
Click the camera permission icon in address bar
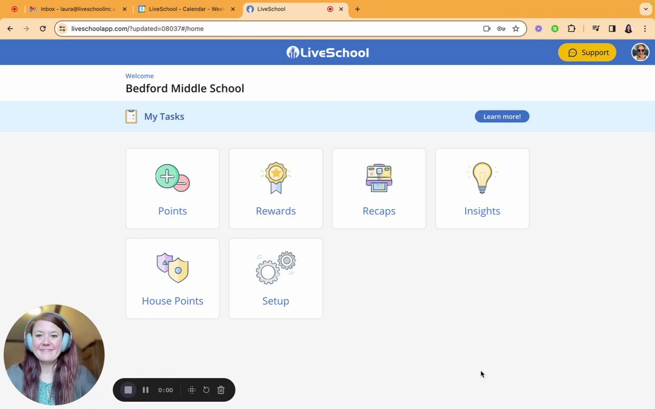[487, 29]
